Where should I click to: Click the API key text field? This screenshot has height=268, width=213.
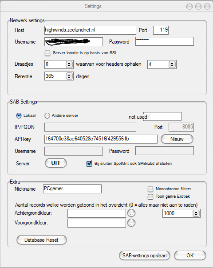pyautogui.click(x=101, y=139)
